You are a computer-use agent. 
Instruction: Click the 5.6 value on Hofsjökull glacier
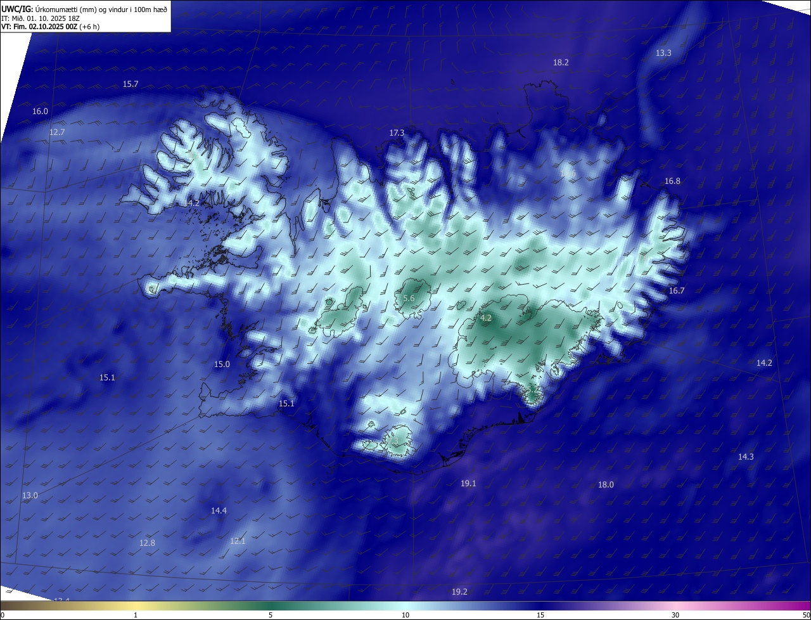(409, 299)
